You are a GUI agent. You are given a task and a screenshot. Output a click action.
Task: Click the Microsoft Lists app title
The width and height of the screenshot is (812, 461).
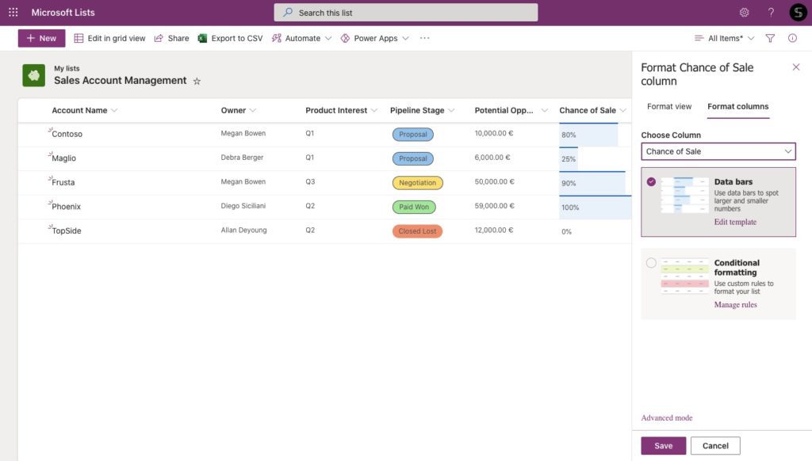coord(63,13)
